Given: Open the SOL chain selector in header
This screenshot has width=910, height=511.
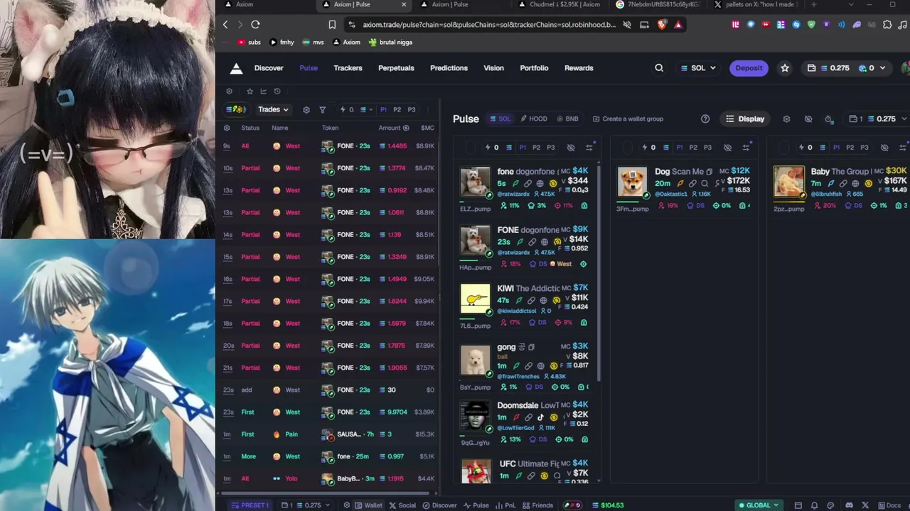Looking at the screenshot, I should point(698,68).
